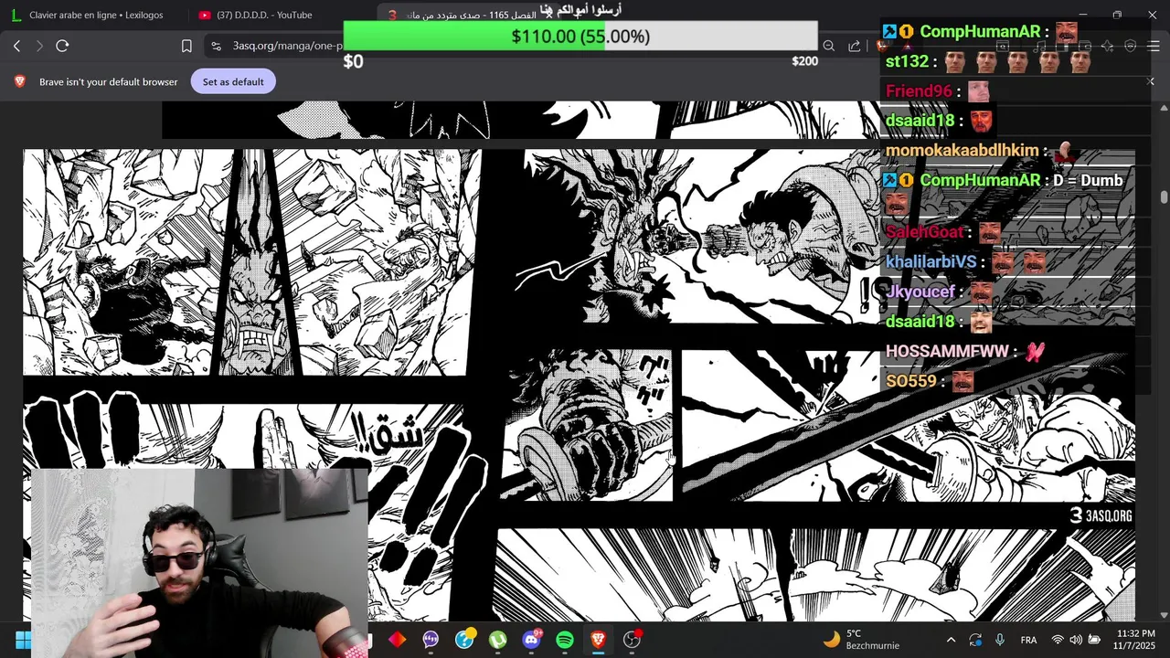Switch the FRA keyboard language indicator
Screen dimensions: 1170x658
pos(1028,640)
